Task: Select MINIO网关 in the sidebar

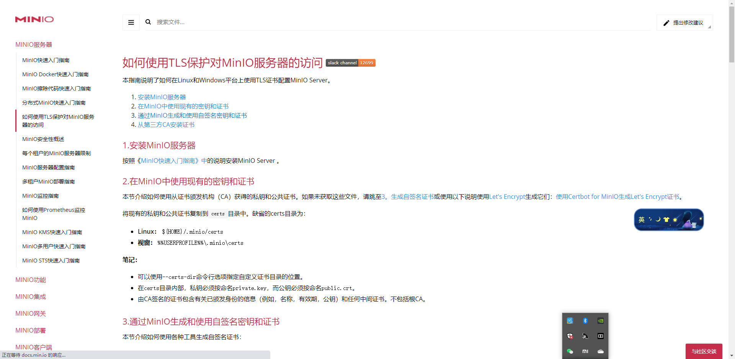Action: 30,313
